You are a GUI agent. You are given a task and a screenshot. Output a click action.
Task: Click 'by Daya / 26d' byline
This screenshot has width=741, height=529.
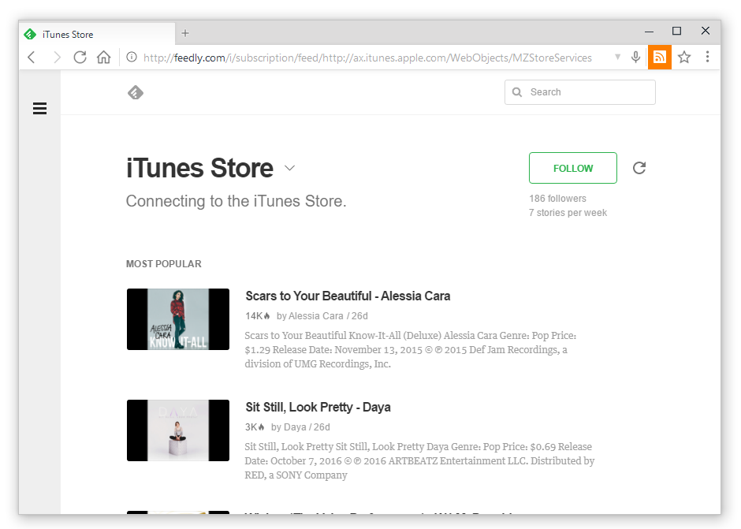tap(300, 427)
